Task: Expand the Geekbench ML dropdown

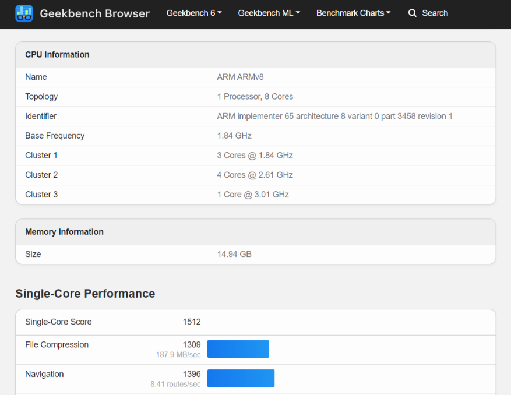Action: [269, 13]
